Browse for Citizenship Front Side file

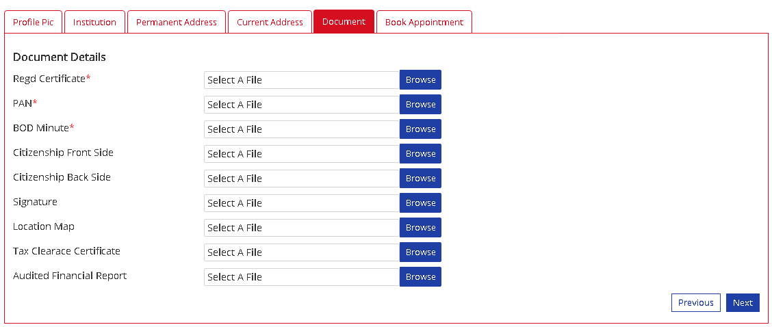coord(420,154)
